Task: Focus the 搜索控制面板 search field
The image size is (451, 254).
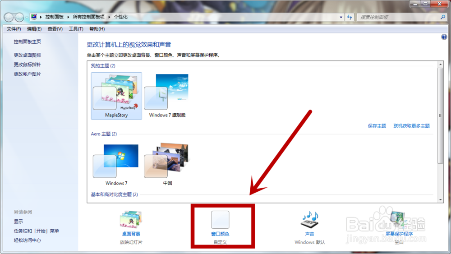Action: [x=398, y=17]
